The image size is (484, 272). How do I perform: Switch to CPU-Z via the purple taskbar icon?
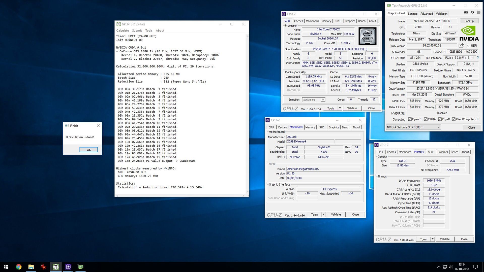[68, 267]
